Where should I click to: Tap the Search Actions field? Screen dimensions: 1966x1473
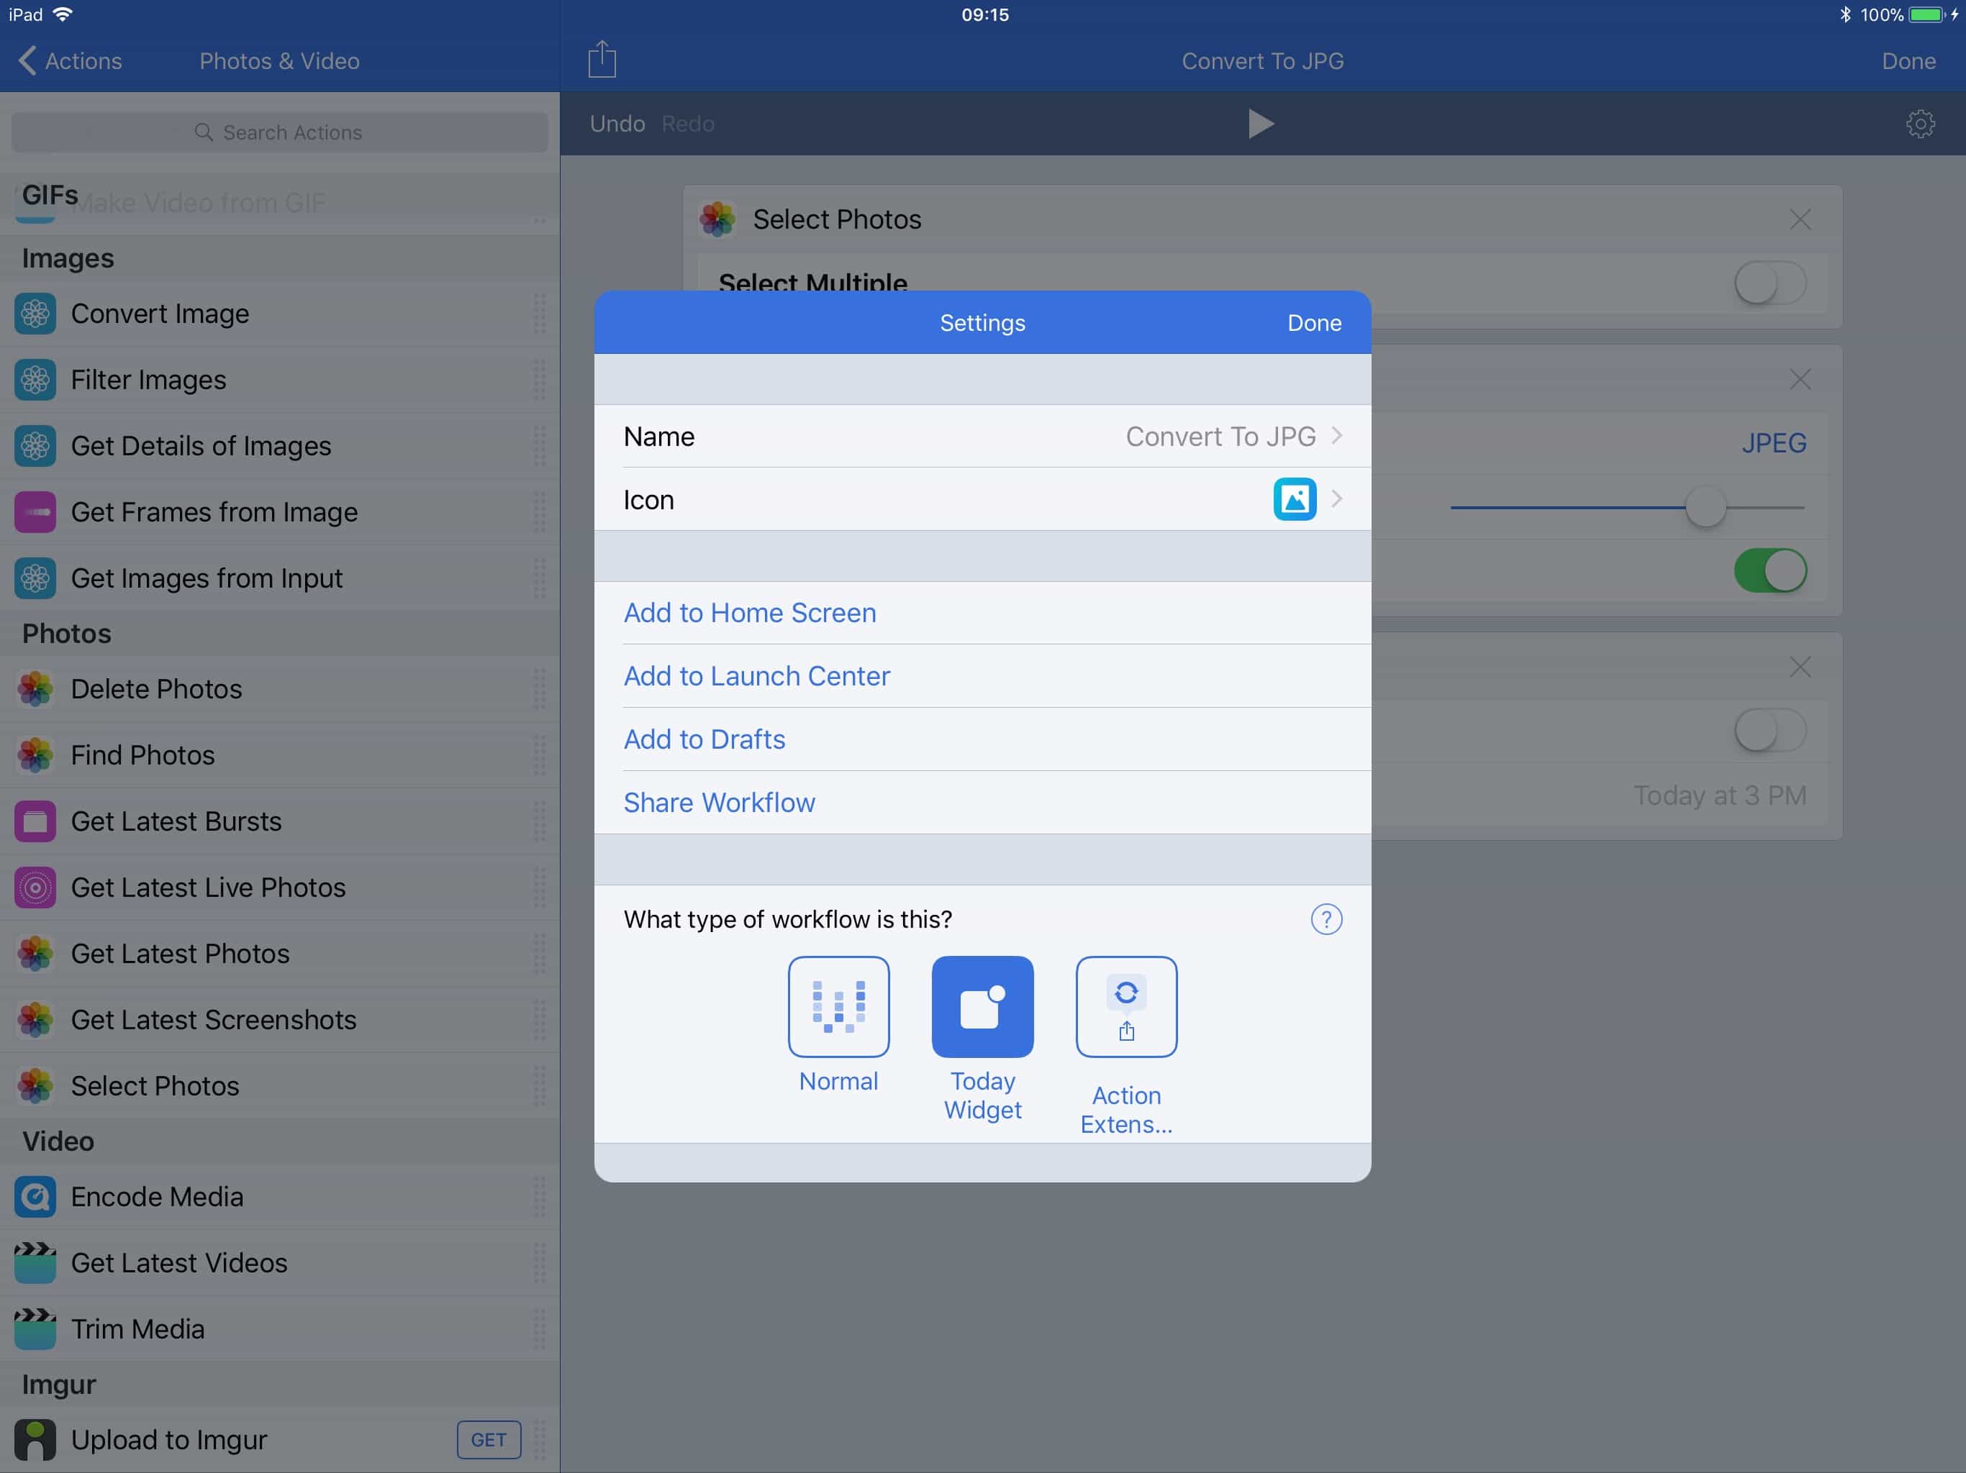[279, 132]
